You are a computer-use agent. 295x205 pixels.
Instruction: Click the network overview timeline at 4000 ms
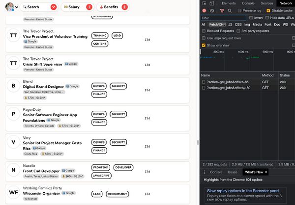243,52
